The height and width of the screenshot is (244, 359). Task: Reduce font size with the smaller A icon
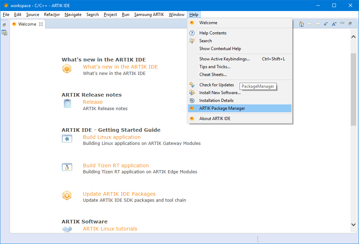pyautogui.click(x=326, y=24)
